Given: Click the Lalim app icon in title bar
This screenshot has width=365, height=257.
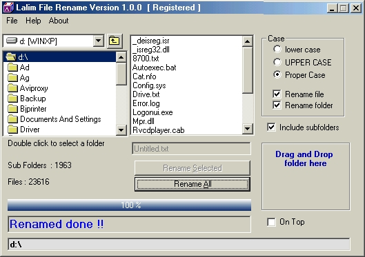Looking at the screenshot, I should click(x=8, y=8).
